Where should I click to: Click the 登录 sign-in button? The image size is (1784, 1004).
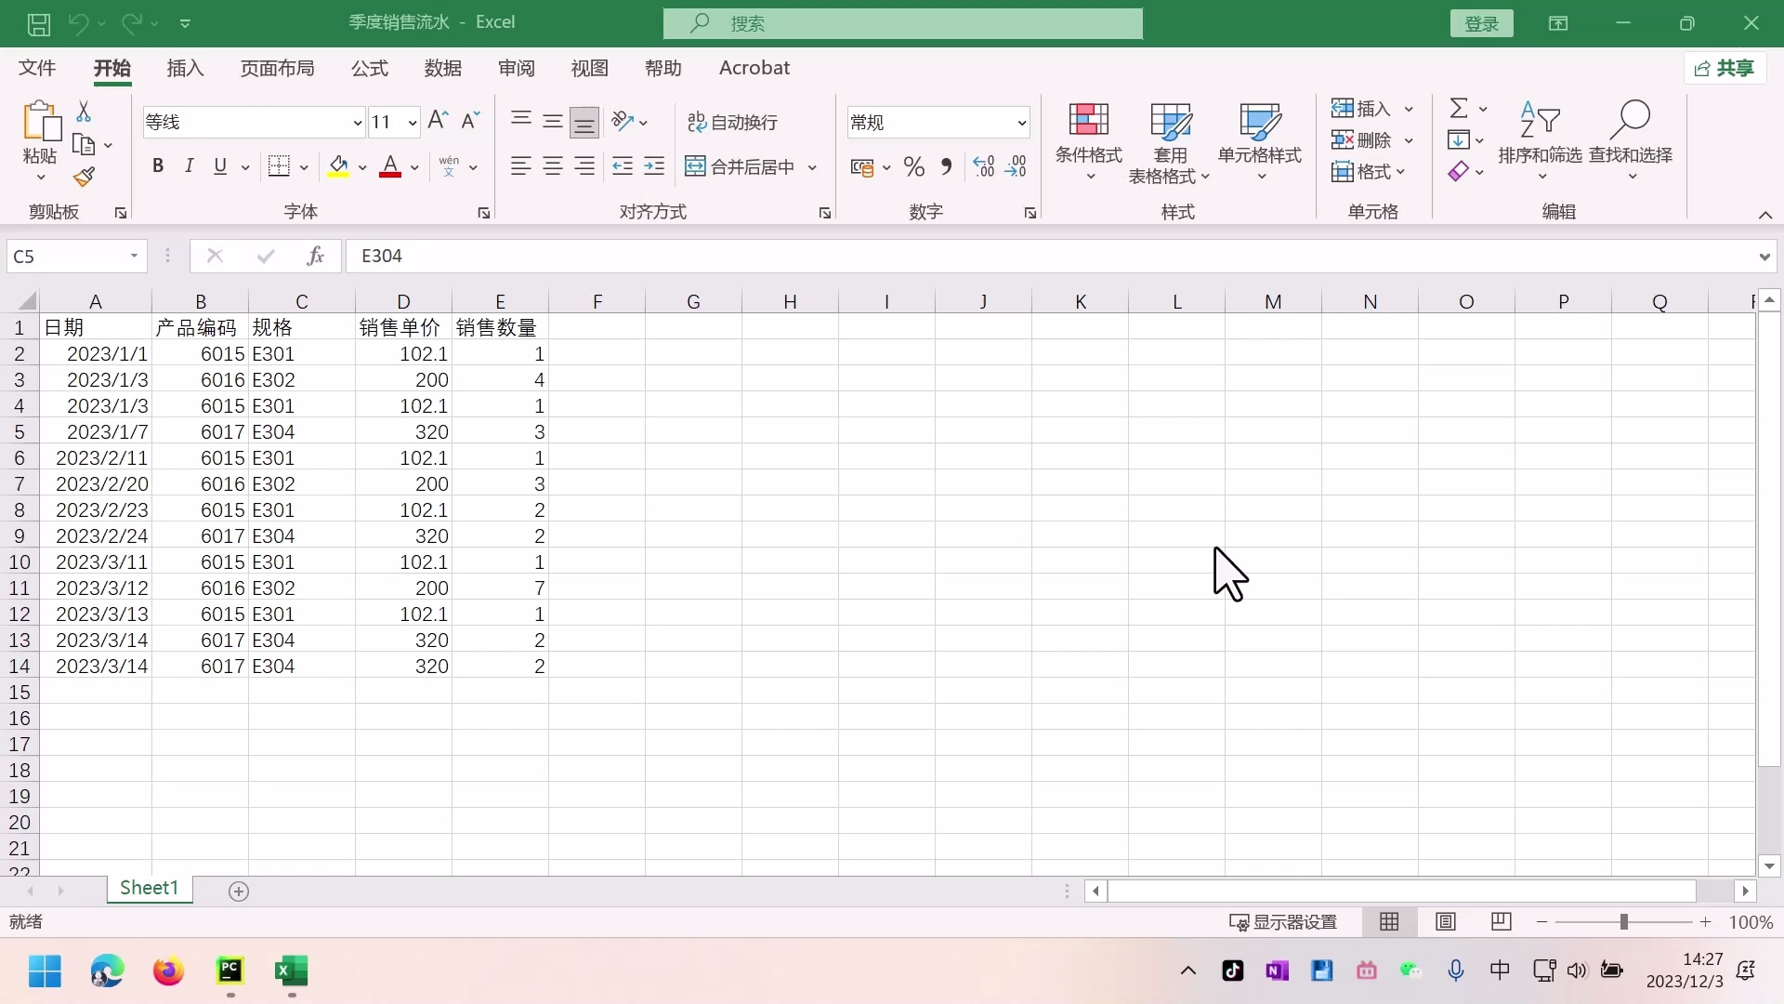(1481, 23)
